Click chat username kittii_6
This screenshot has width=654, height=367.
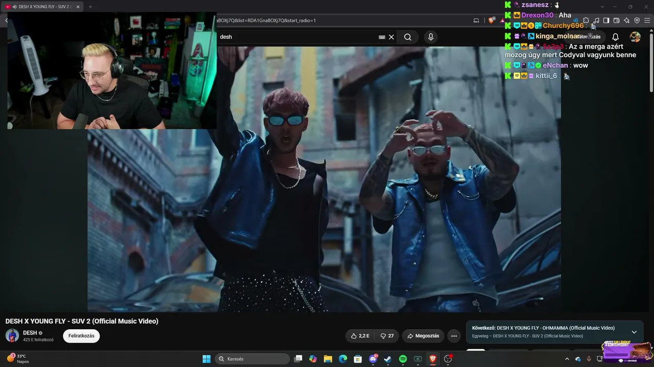pyautogui.click(x=546, y=76)
